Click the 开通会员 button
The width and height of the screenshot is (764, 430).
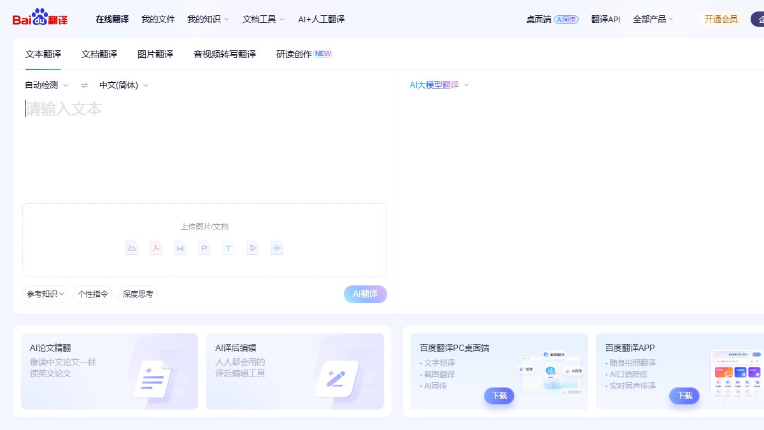click(721, 19)
